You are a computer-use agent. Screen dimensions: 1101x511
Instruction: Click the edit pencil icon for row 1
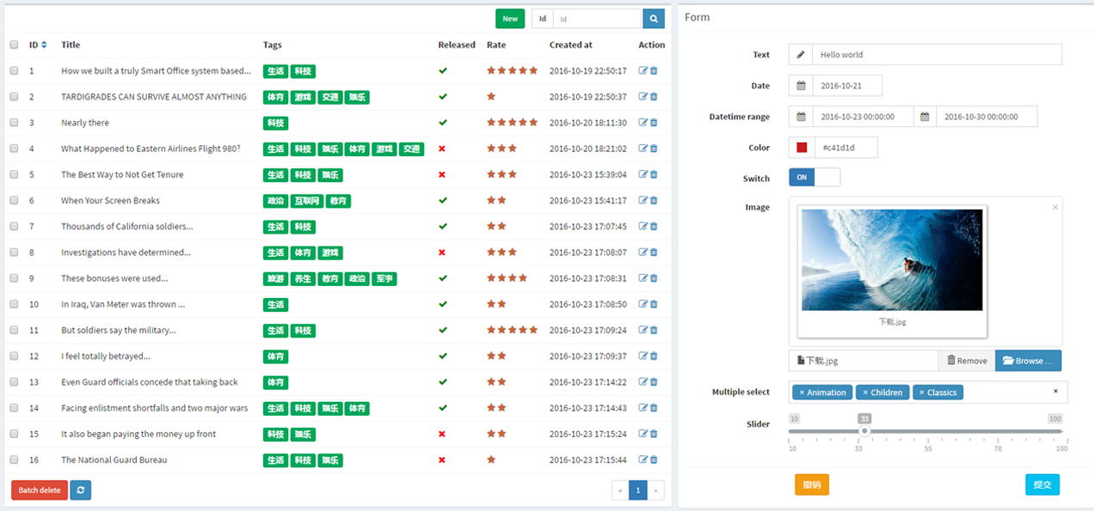tap(644, 70)
